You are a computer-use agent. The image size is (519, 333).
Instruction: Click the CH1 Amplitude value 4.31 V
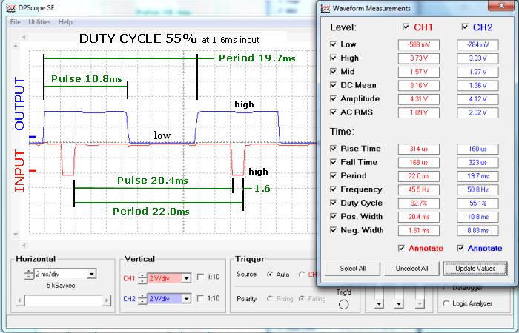point(419,98)
